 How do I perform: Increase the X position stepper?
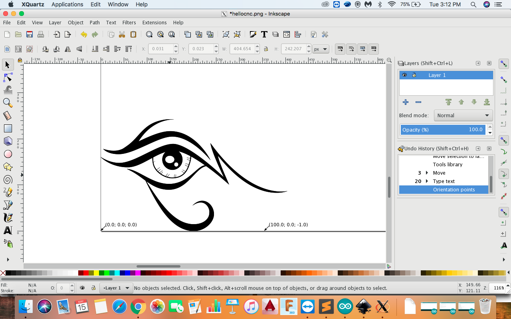176,47
